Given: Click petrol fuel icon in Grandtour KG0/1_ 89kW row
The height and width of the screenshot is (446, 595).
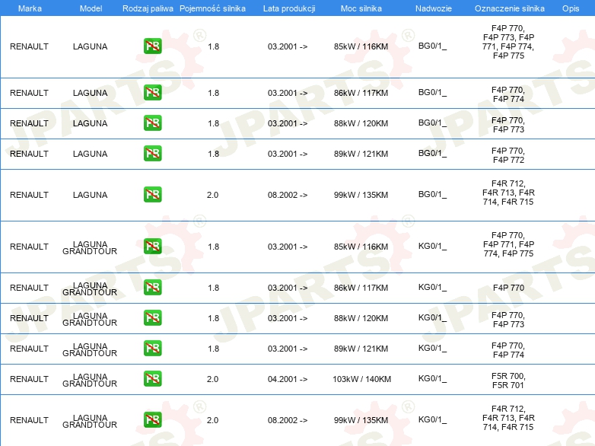Looking at the screenshot, I should [x=152, y=348].
